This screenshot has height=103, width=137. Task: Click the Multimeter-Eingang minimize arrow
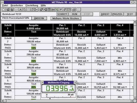pos(75,82)
